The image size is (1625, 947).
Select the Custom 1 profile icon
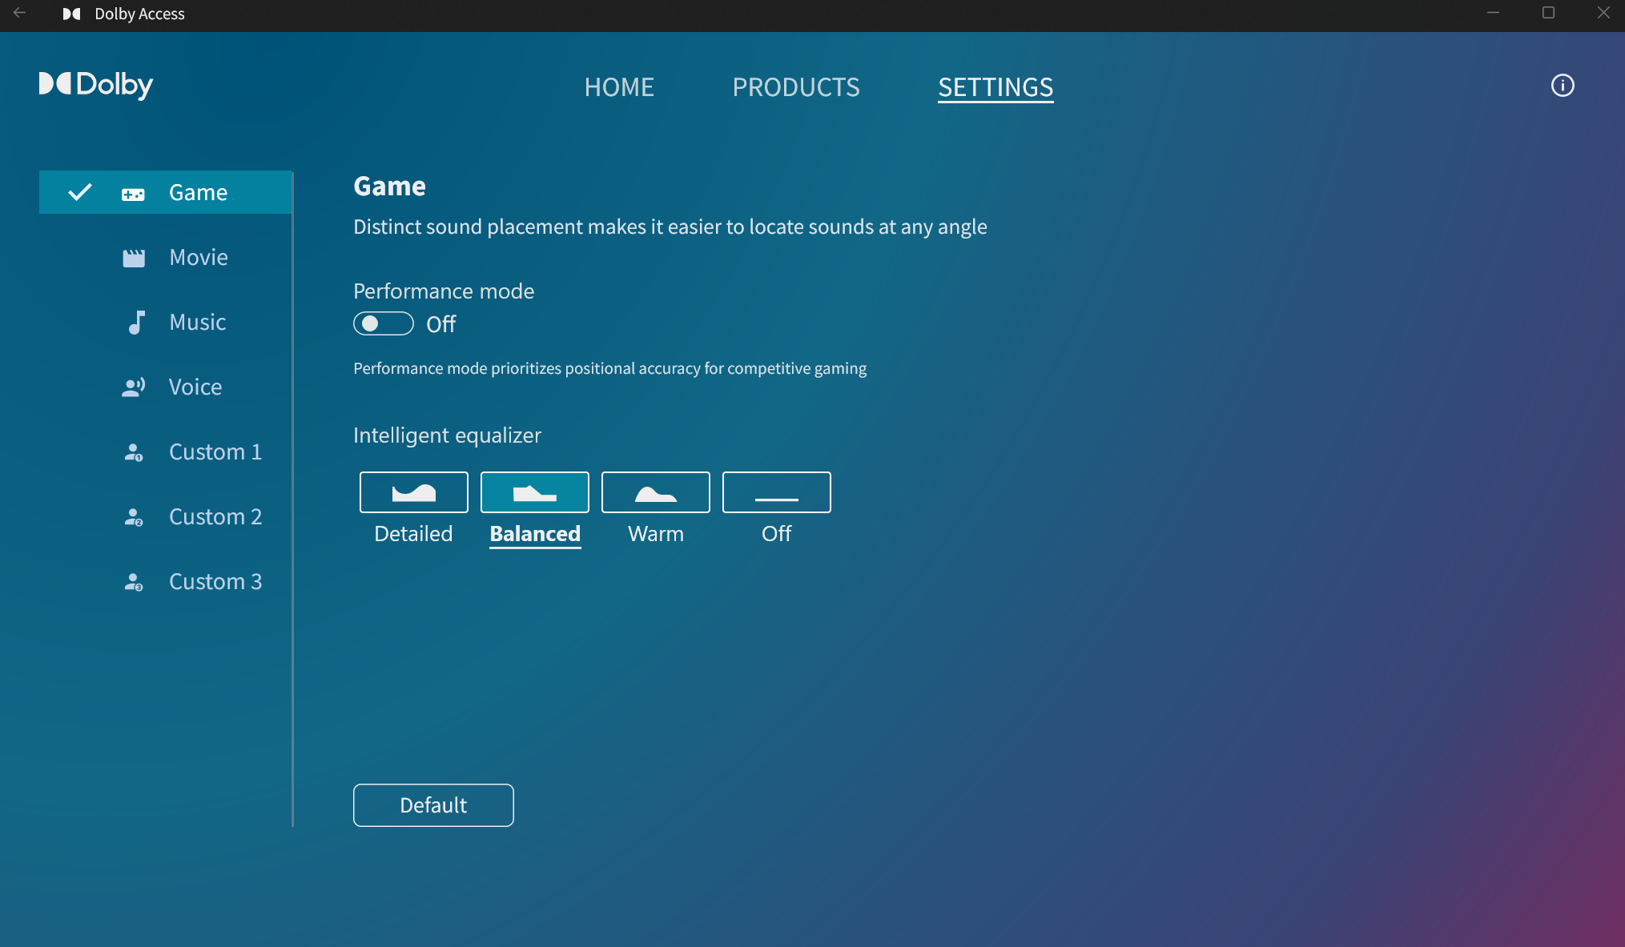(135, 451)
